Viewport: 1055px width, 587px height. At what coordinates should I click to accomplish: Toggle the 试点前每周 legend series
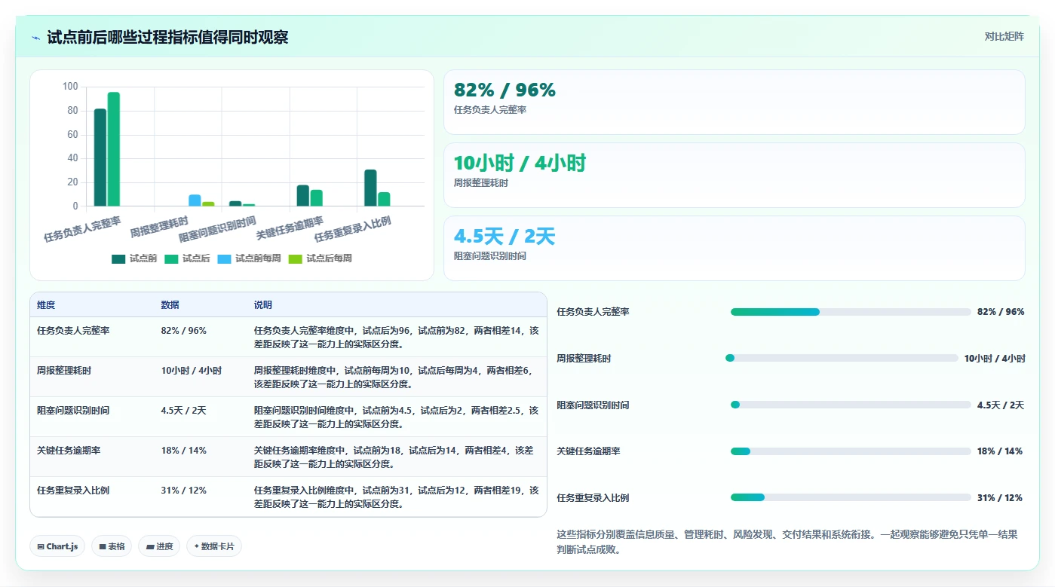coord(249,258)
